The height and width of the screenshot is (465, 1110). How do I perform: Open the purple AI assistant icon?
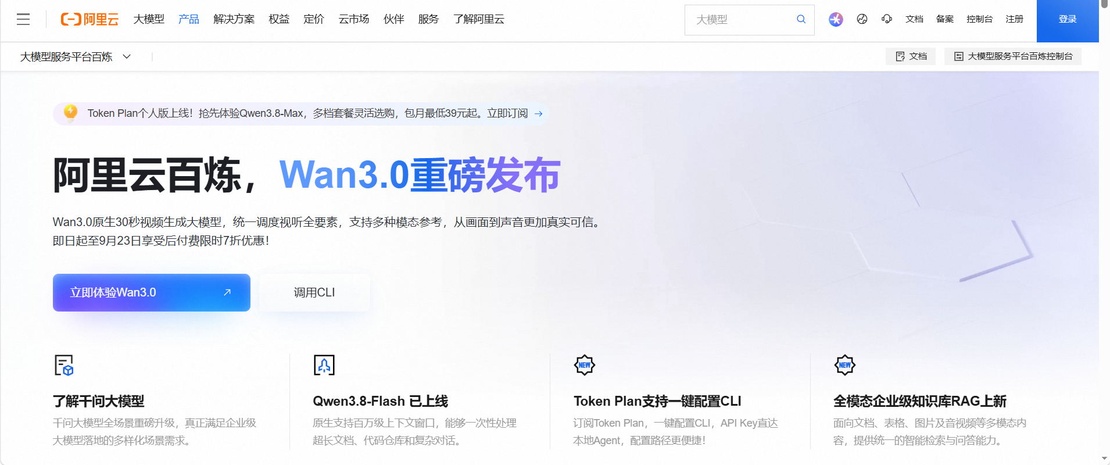pyautogui.click(x=836, y=19)
